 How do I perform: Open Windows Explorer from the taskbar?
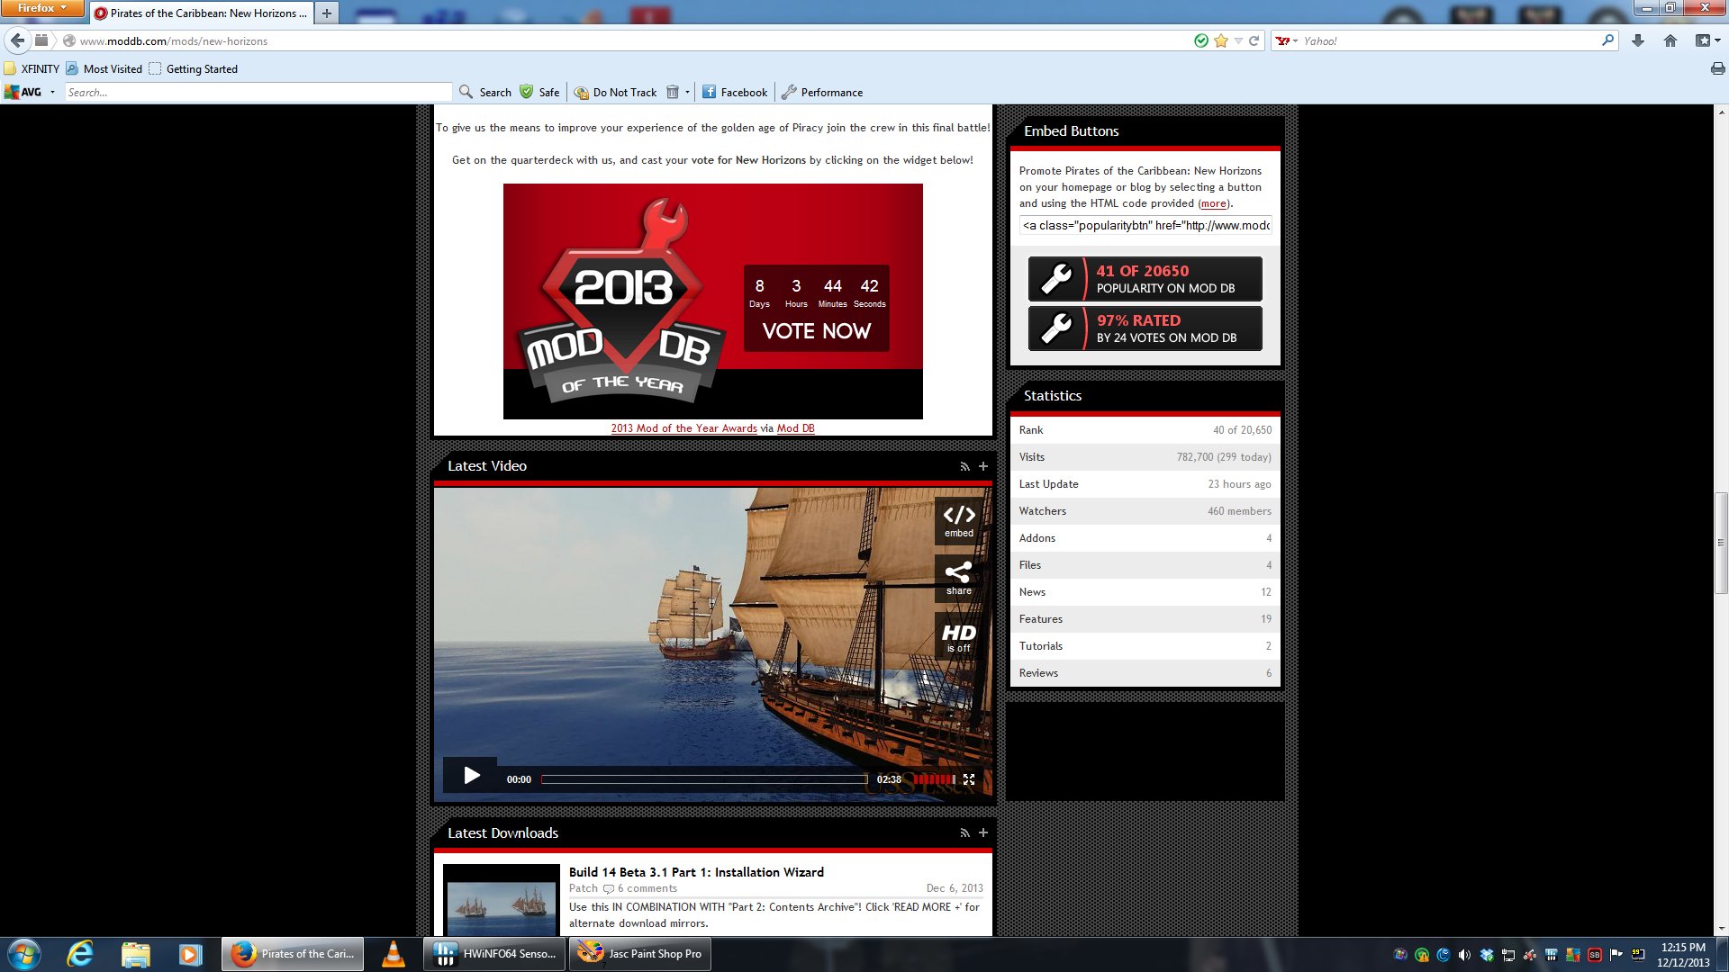pyautogui.click(x=135, y=954)
